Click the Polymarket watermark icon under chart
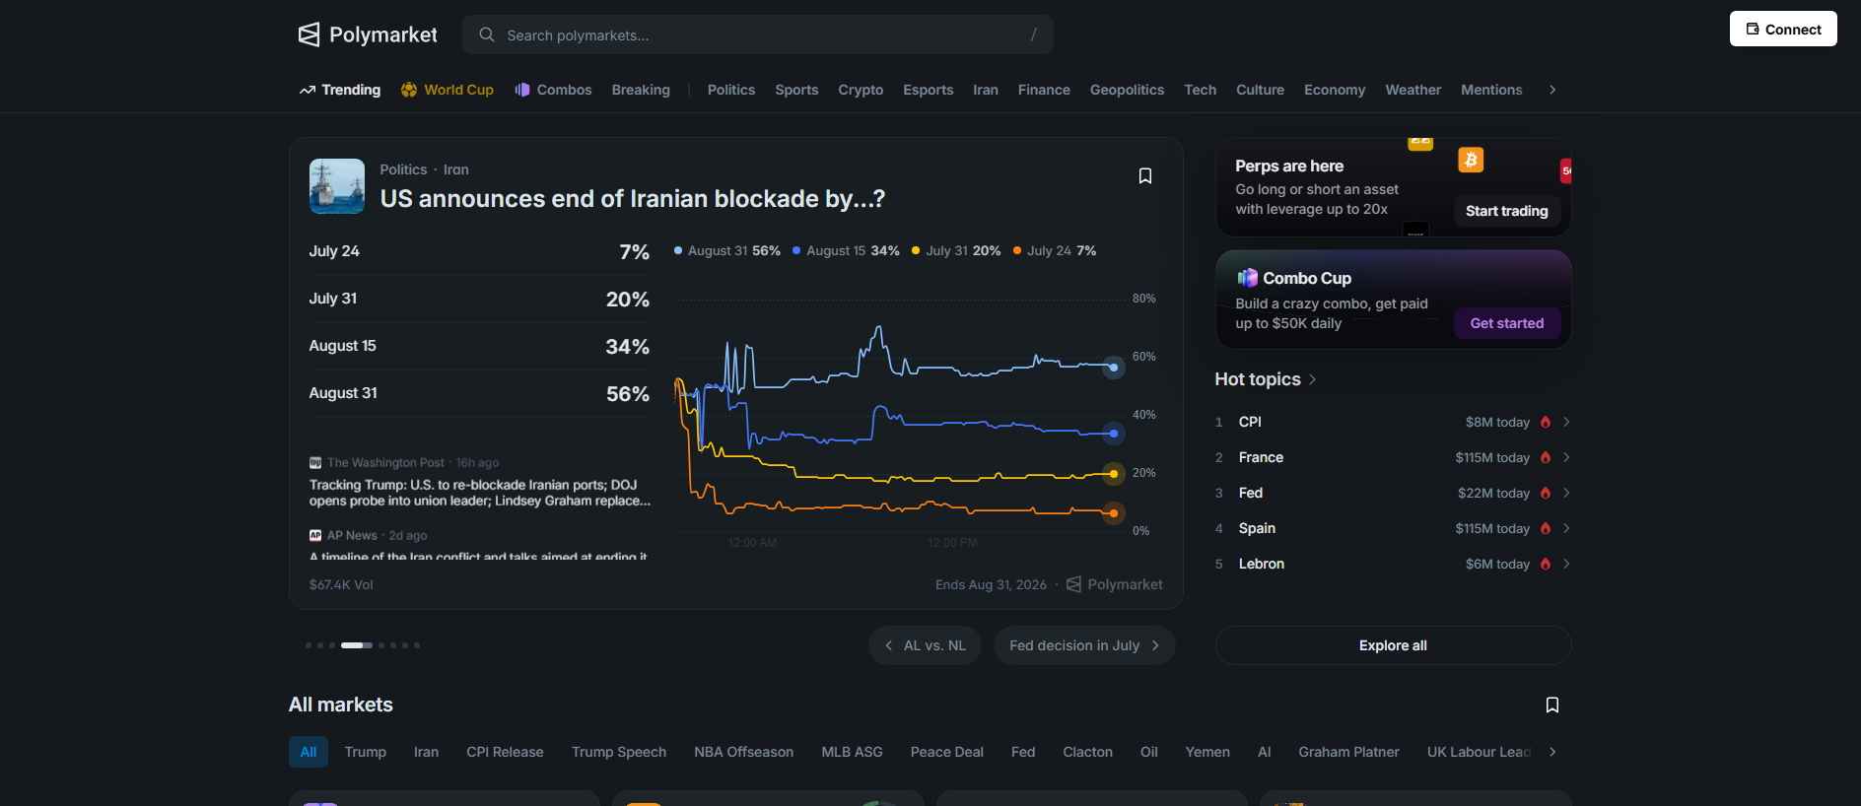This screenshot has width=1861, height=806. click(1074, 584)
